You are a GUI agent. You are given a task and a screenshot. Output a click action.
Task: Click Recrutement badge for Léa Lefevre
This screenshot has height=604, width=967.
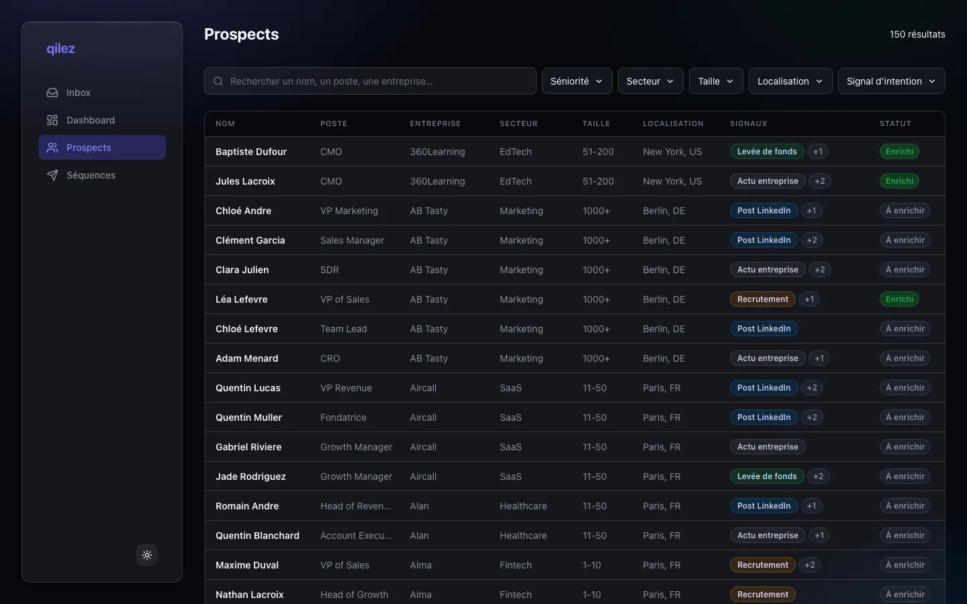click(x=763, y=299)
